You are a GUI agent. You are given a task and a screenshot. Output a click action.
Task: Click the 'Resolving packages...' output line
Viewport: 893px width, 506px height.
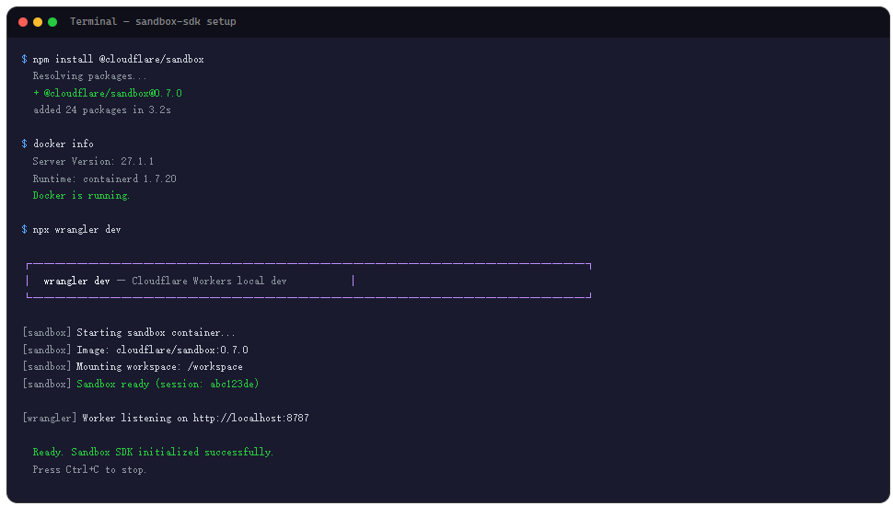click(x=89, y=75)
